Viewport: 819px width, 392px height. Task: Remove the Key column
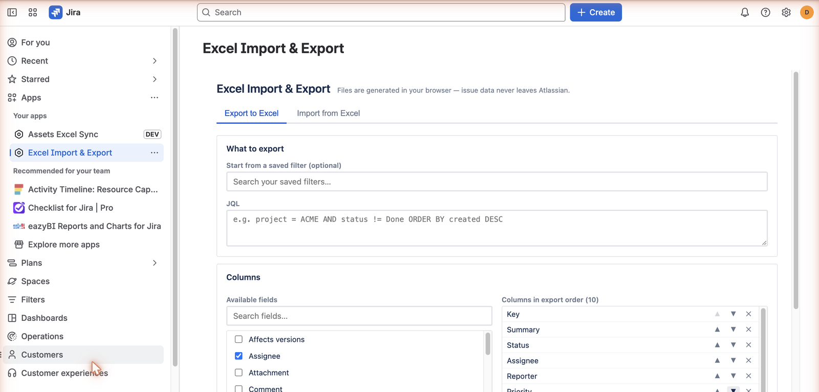[748, 314]
